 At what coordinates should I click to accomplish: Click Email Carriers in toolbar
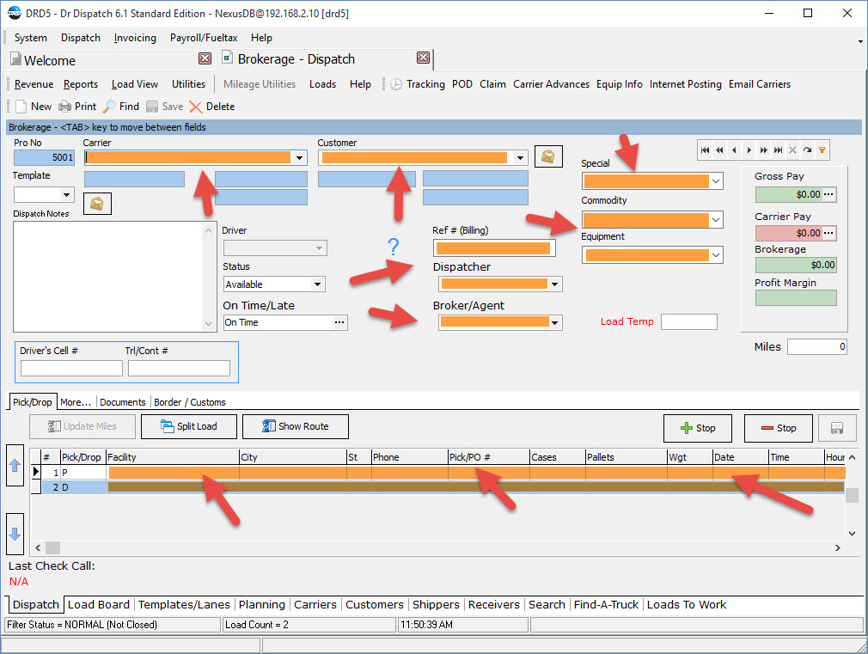(x=759, y=84)
